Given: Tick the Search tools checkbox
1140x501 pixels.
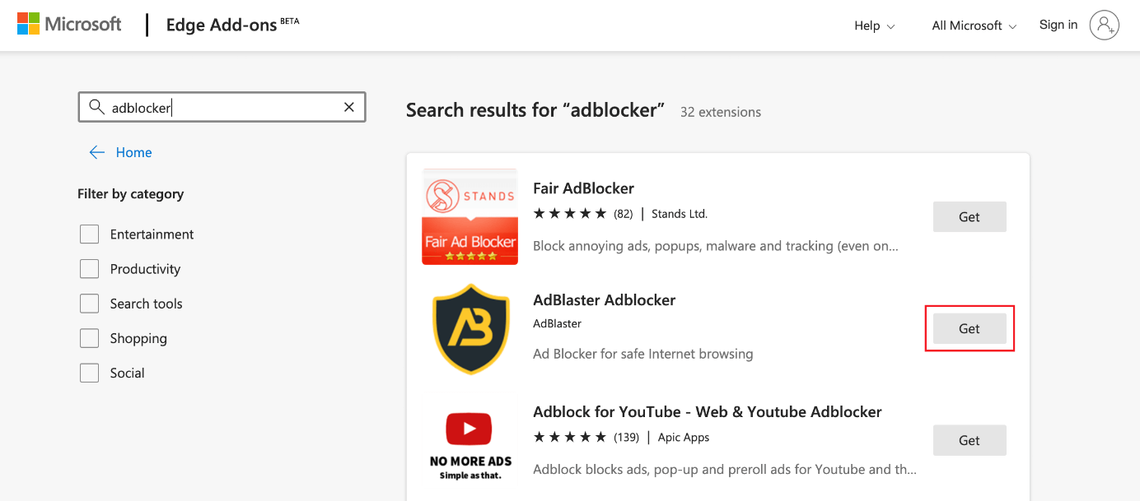Looking at the screenshot, I should click(x=89, y=304).
